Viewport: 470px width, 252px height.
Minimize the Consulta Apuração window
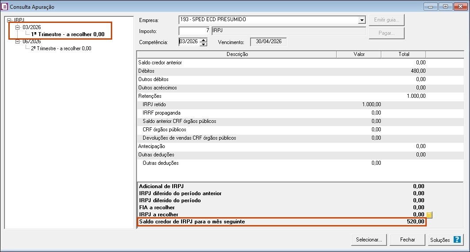point(430,7)
